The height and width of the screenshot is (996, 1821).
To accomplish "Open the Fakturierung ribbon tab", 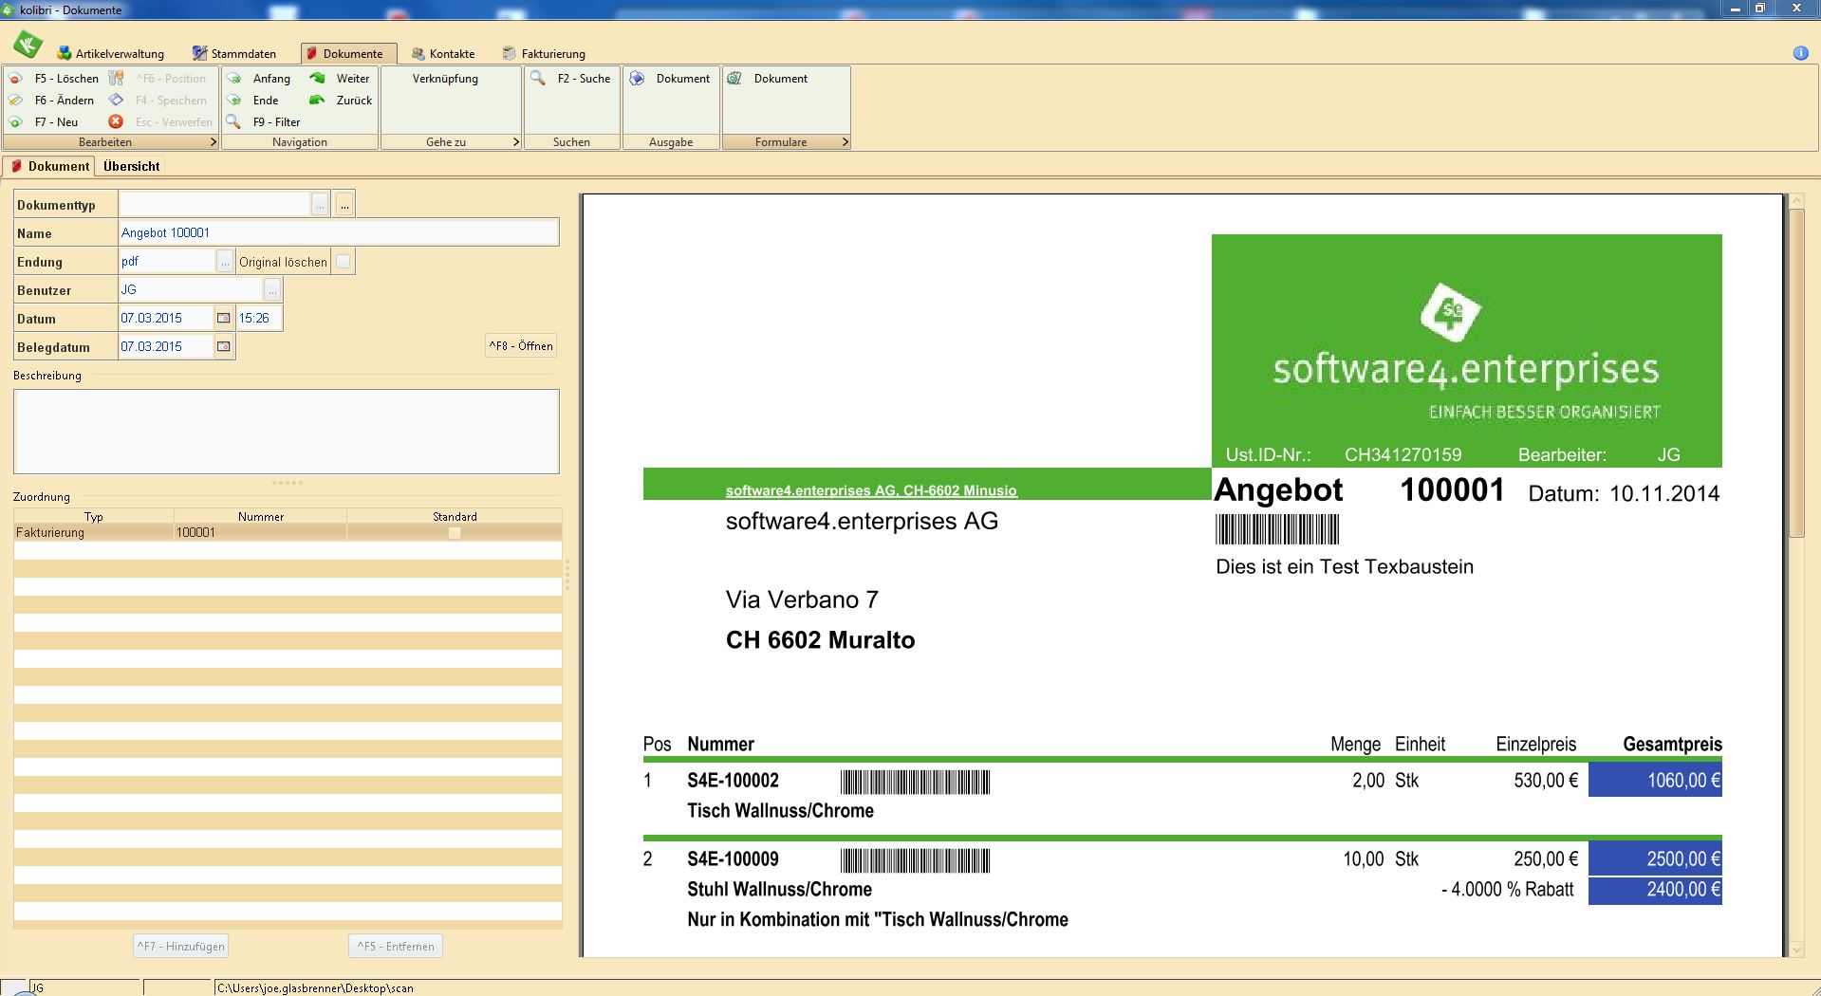I will 544,54.
